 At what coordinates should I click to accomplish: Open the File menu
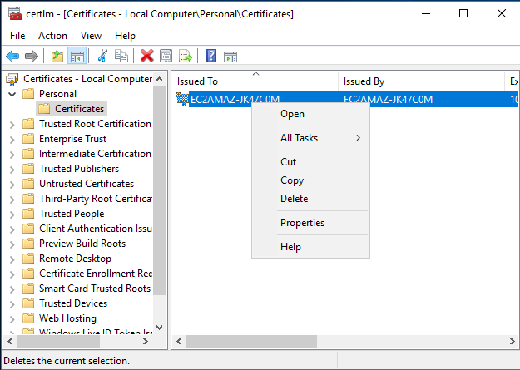click(17, 36)
